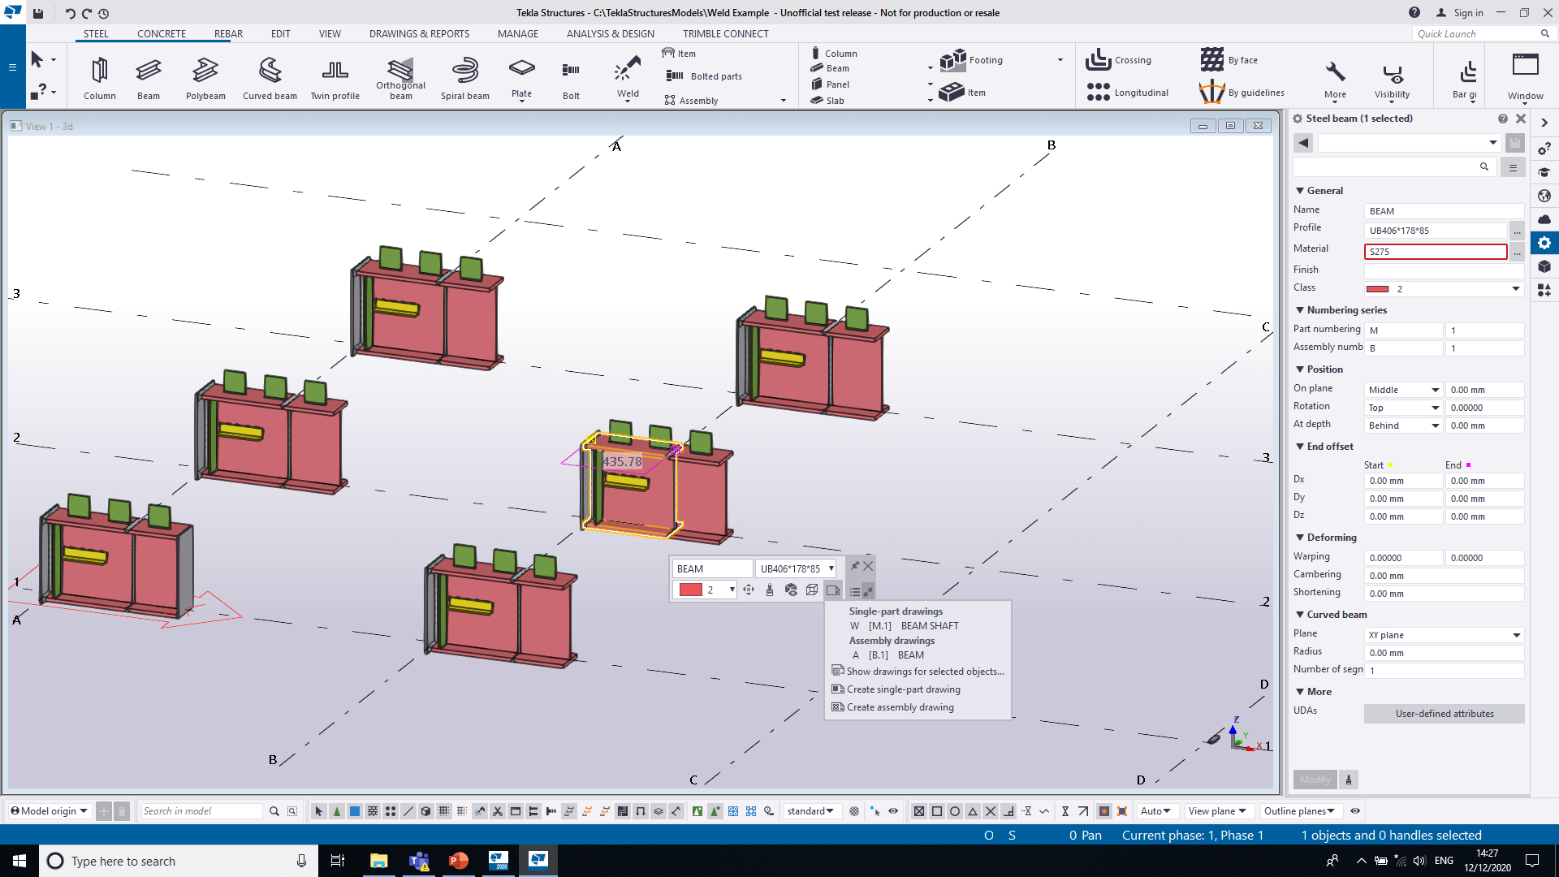Image resolution: width=1559 pixels, height=877 pixels.
Task: Toggle snap to end points switch
Action: point(937,811)
